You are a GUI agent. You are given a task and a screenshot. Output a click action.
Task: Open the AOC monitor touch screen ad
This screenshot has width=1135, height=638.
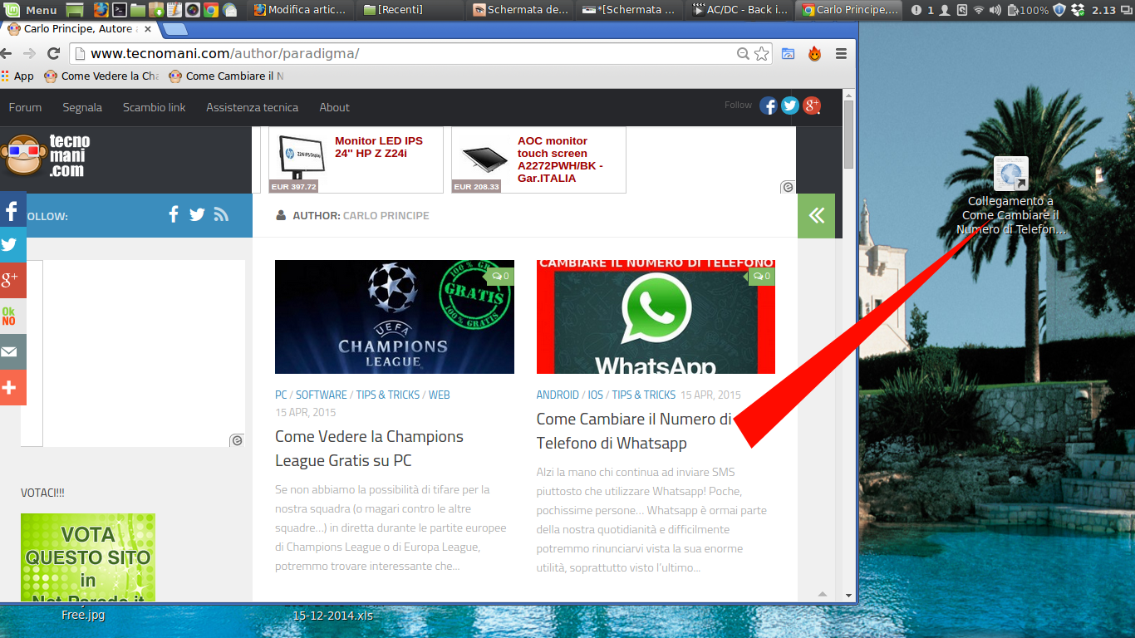(x=538, y=159)
